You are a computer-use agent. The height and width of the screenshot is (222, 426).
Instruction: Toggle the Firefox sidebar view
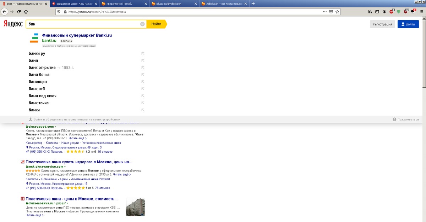point(377,12)
